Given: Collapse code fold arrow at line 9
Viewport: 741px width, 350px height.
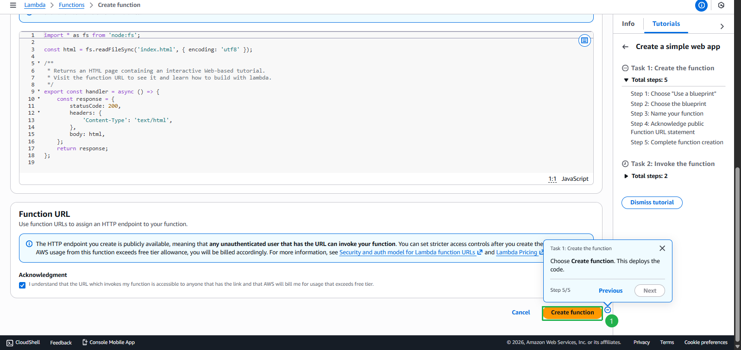Looking at the screenshot, I should (x=39, y=92).
